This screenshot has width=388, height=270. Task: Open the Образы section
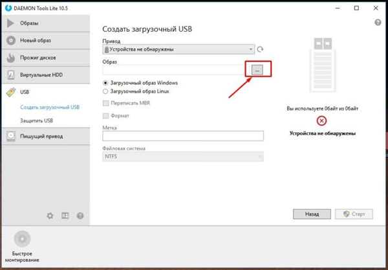(x=46, y=23)
